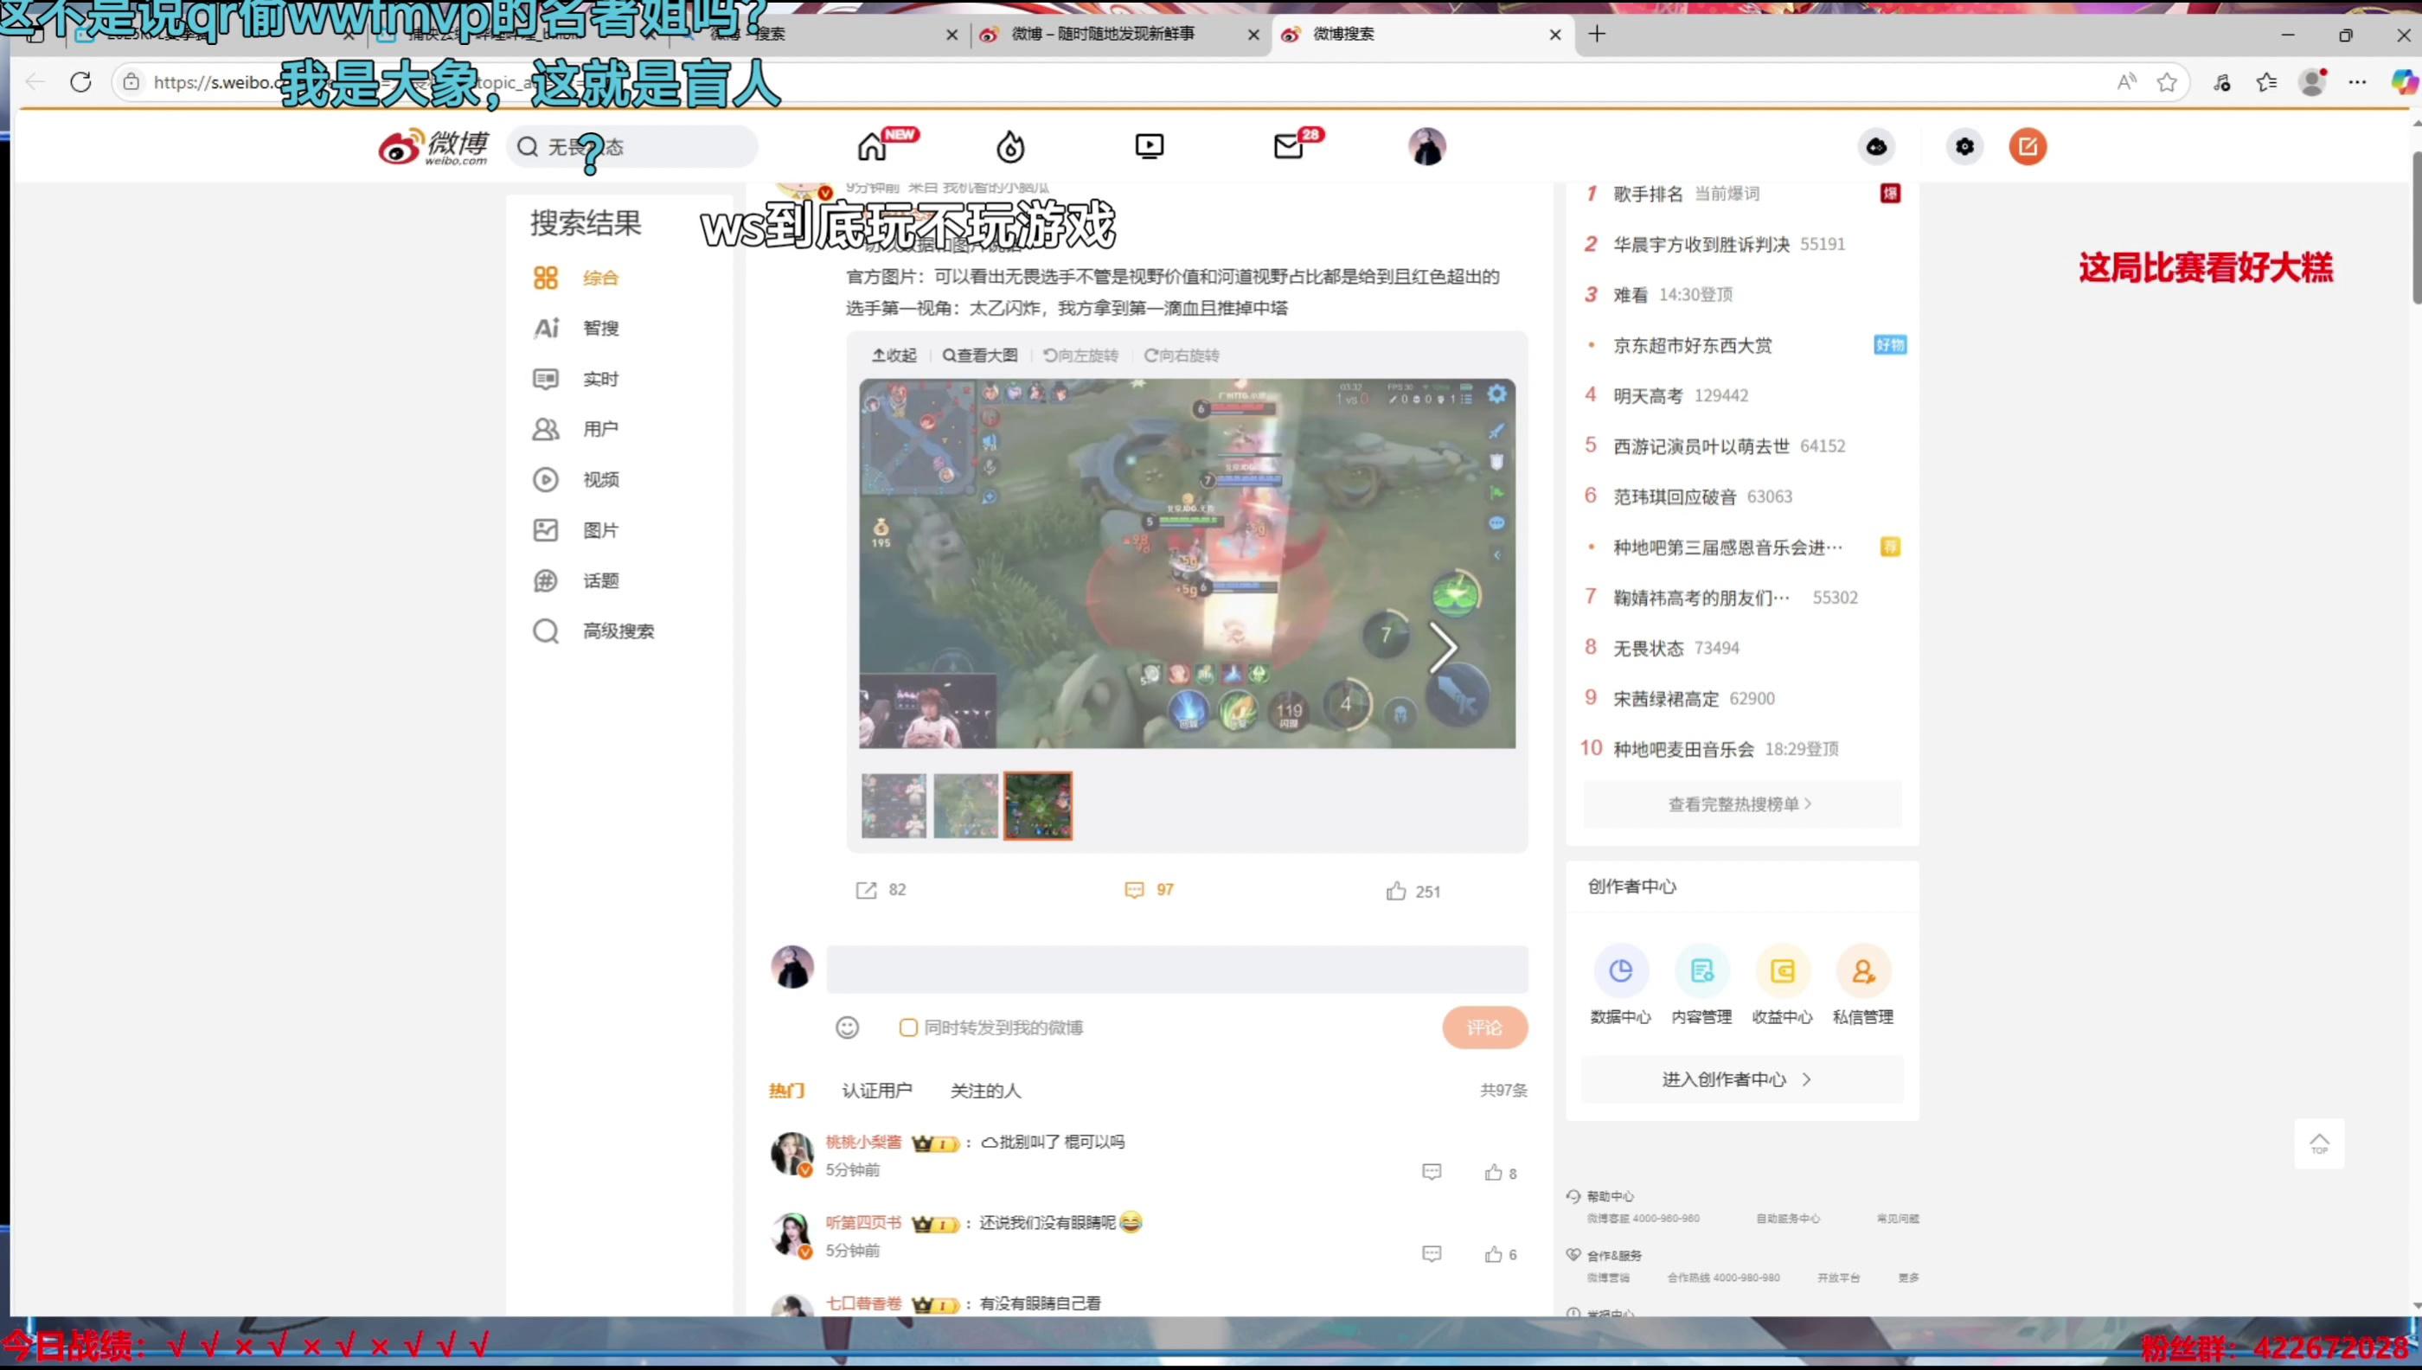
Task: Check 同时转发到我的微博 checkbox
Action: [x=908, y=1027]
